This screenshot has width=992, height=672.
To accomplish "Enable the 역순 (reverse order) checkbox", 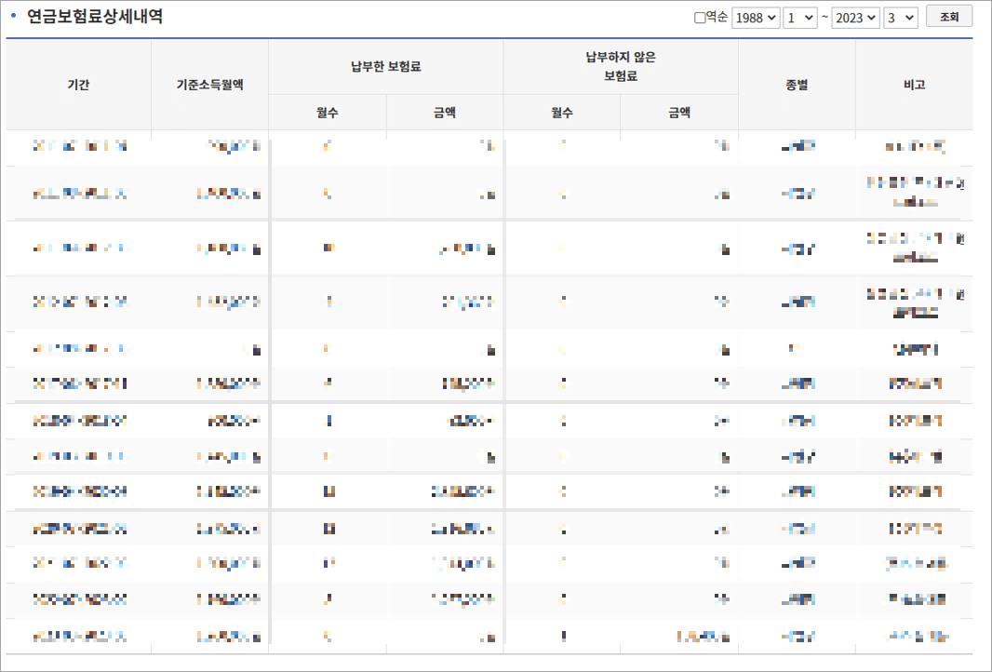I will pos(701,17).
